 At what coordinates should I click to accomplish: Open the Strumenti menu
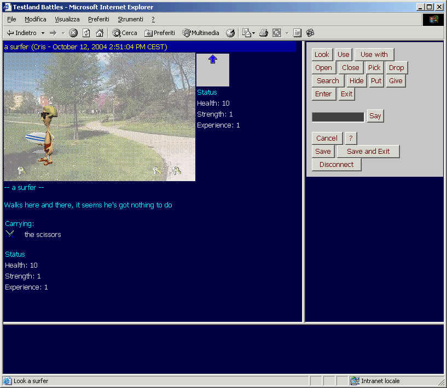click(130, 19)
